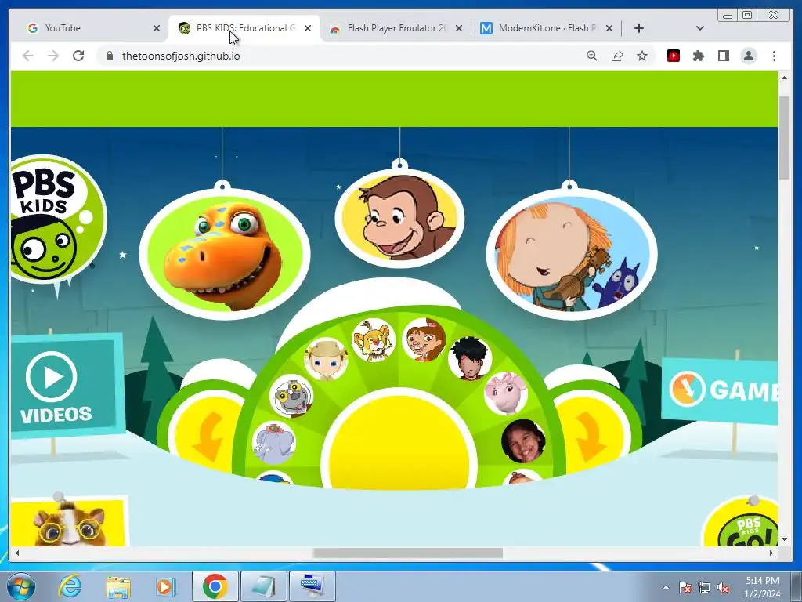
Task: Open the clock showing 5:14 PM
Action: pos(762,587)
